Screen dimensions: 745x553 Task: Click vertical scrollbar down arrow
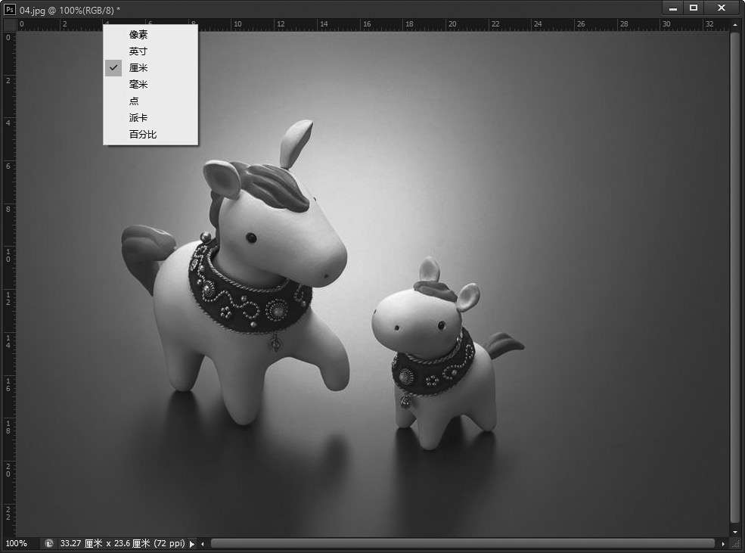(x=735, y=532)
